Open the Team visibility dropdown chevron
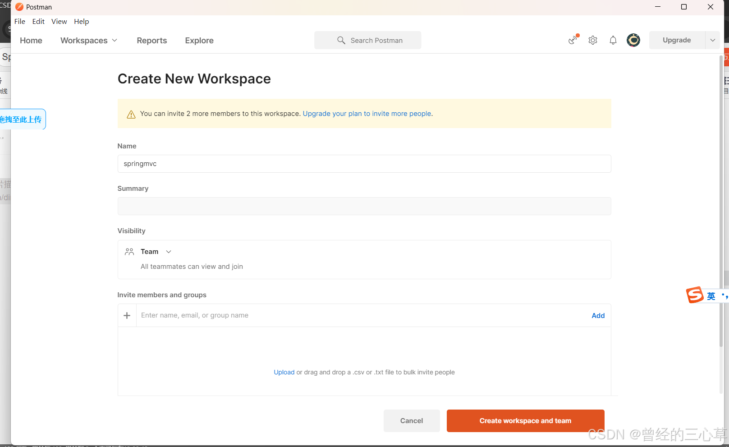 (169, 252)
